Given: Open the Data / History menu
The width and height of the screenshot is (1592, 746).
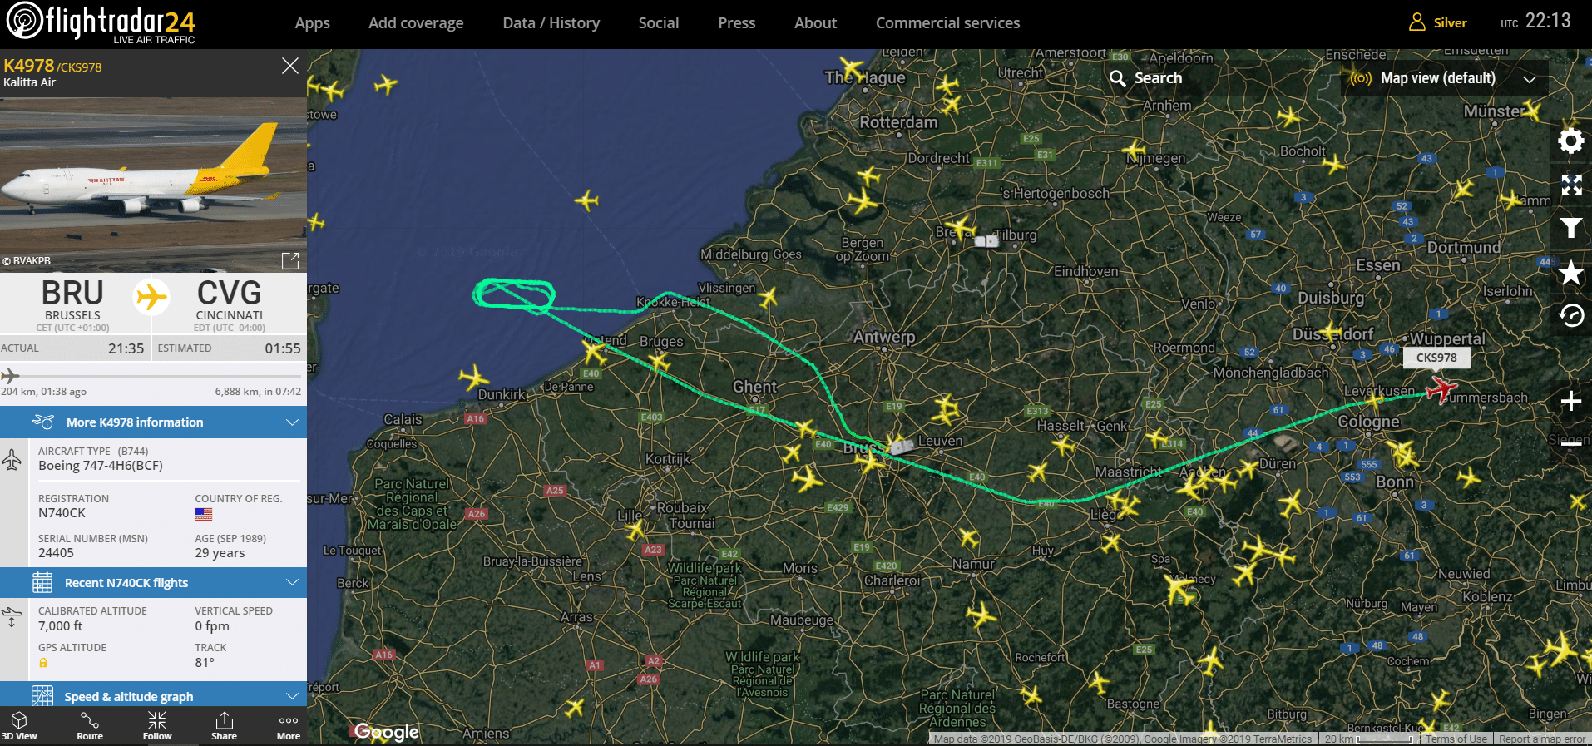Looking at the screenshot, I should (x=551, y=23).
